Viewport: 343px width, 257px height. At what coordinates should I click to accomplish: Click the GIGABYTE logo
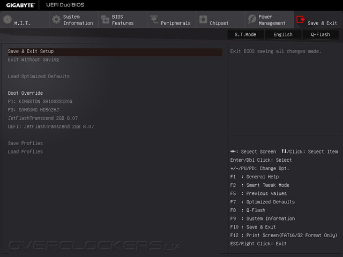[20, 5]
